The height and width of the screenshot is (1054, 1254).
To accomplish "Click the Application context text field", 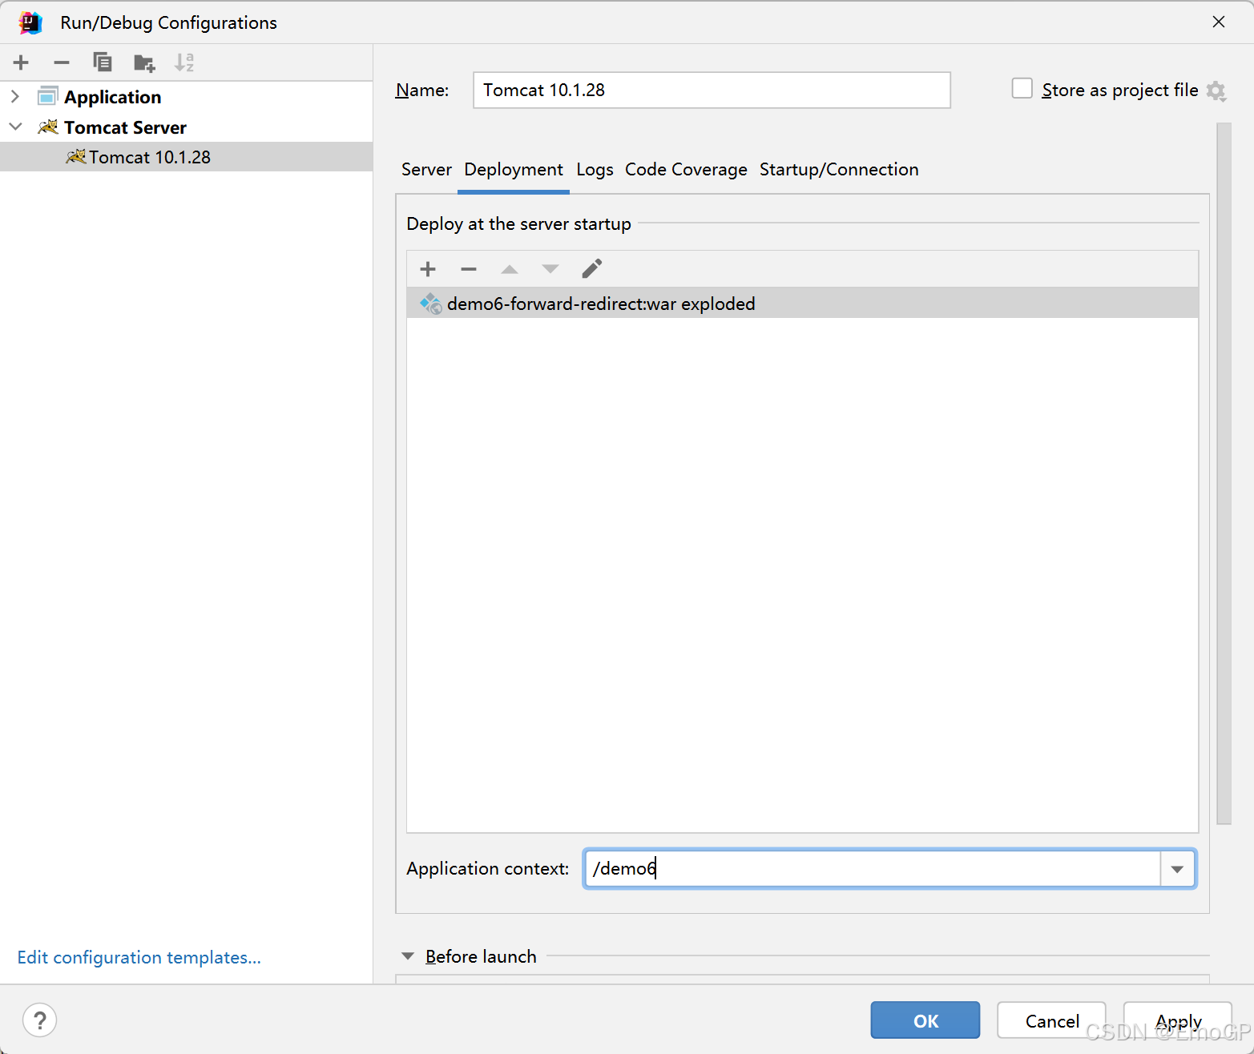I will coord(872,869).
